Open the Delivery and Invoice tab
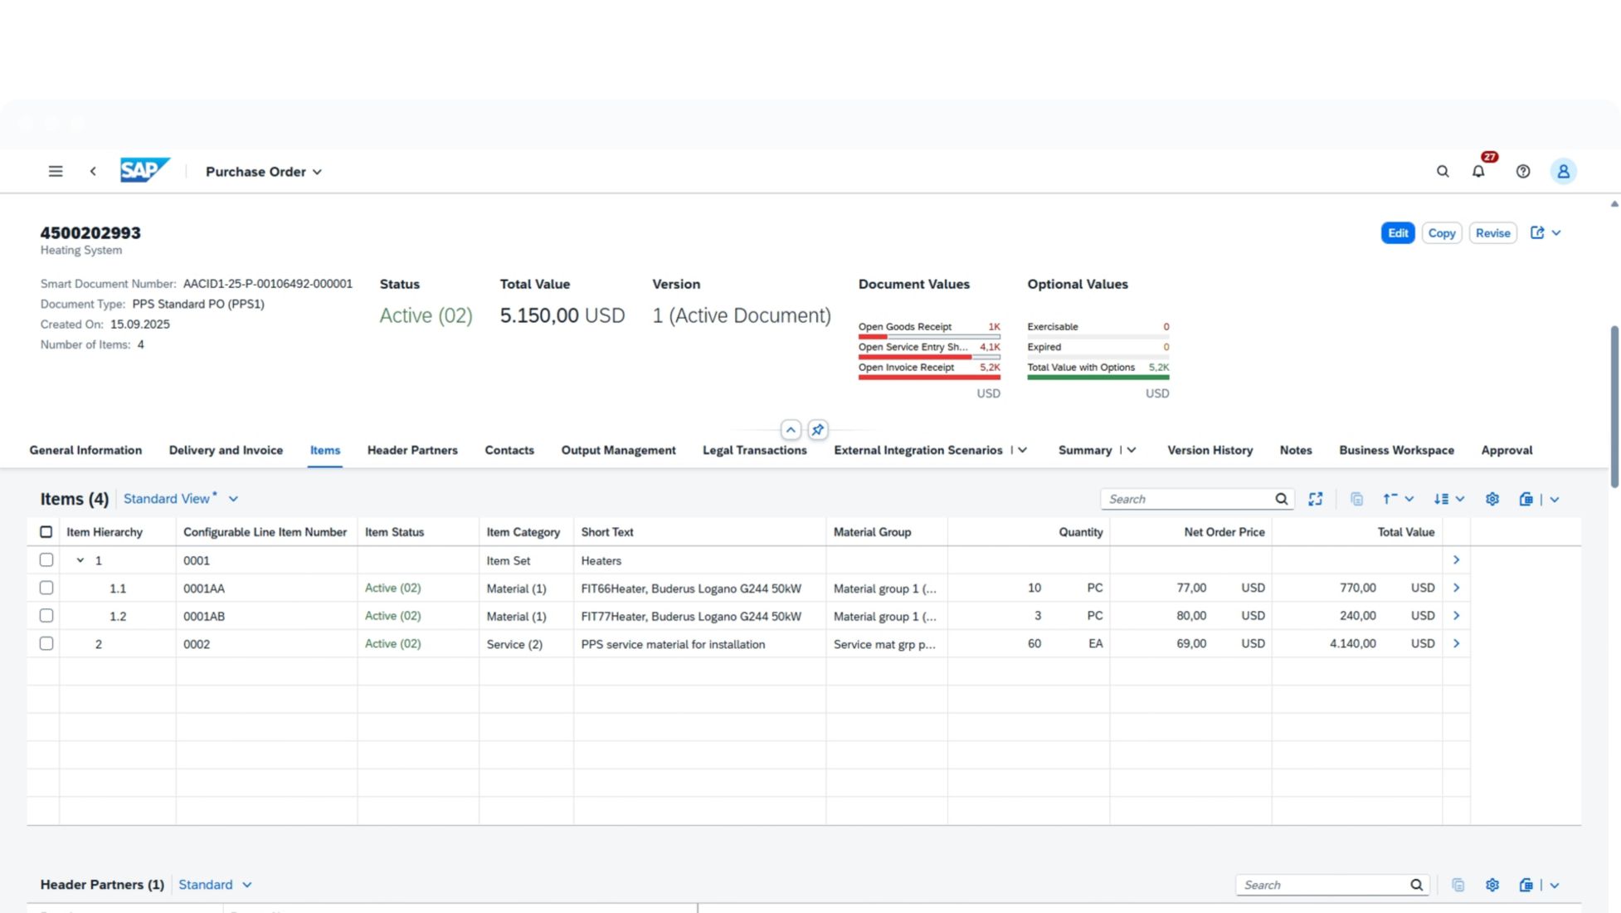 (226, 450)
